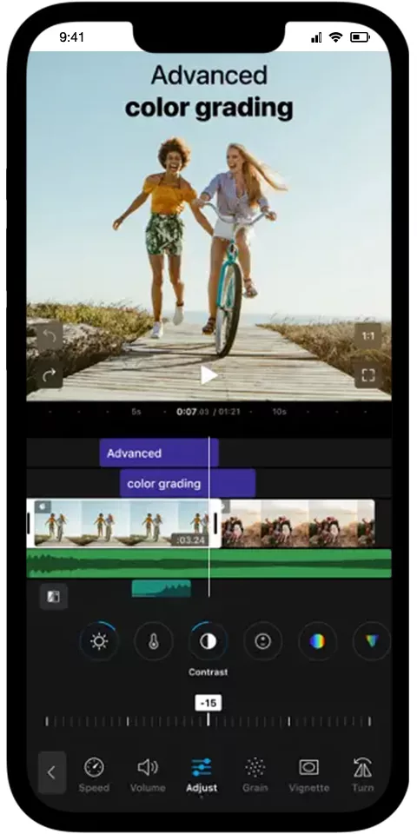Viewport: 417px width, 834px height.
Task: Select the triangular prism color adjustment icon
Action: click(x=371, y=641)
